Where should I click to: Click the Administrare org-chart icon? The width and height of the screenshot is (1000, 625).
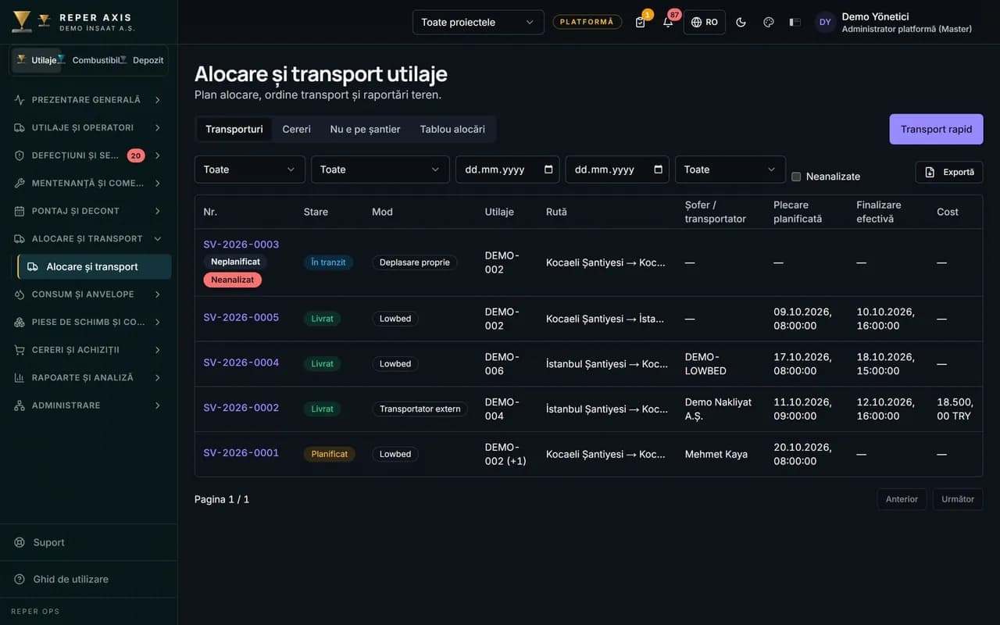(x=20, y=405)
